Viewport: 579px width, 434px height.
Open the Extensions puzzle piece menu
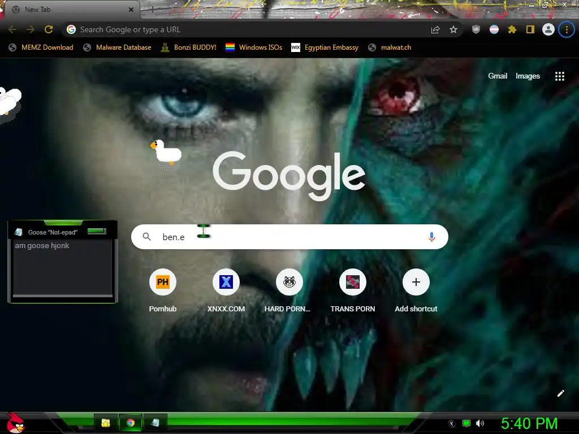(512, 29)
